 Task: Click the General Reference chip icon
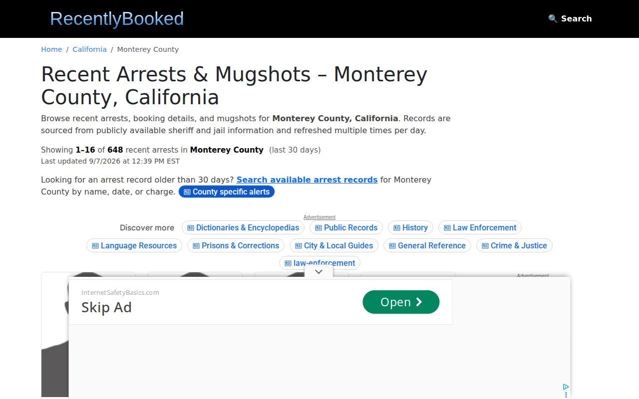tap(392, 246)
